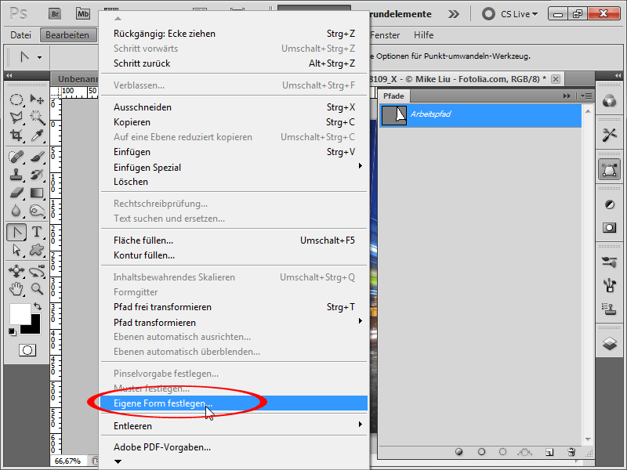The image size is (627, 470).
Task: Select the History Brush tool
Action: coord(37,175)
